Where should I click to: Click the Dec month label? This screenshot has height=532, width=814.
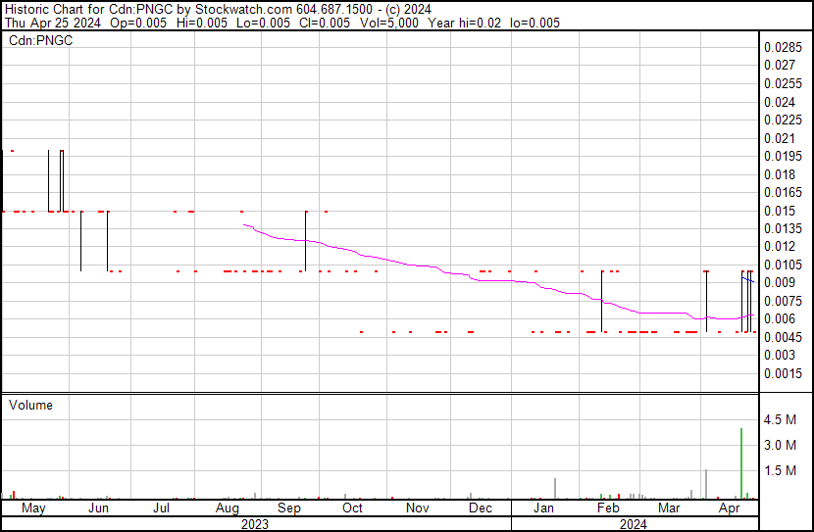pos(481,508)
